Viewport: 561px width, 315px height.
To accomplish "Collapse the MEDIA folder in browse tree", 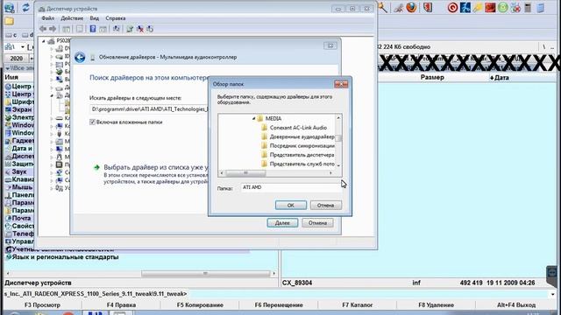I will pyautogui.click(x=253, y=118).
